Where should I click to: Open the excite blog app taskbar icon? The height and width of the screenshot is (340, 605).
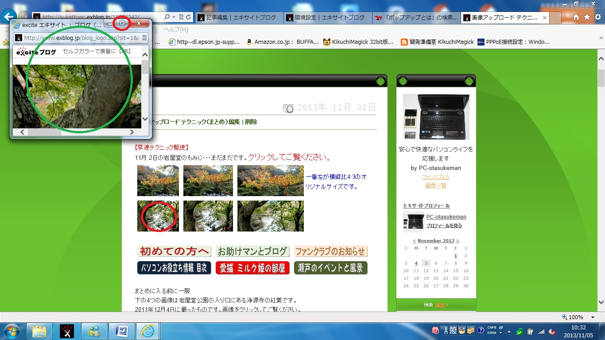(x=67, y=331)
